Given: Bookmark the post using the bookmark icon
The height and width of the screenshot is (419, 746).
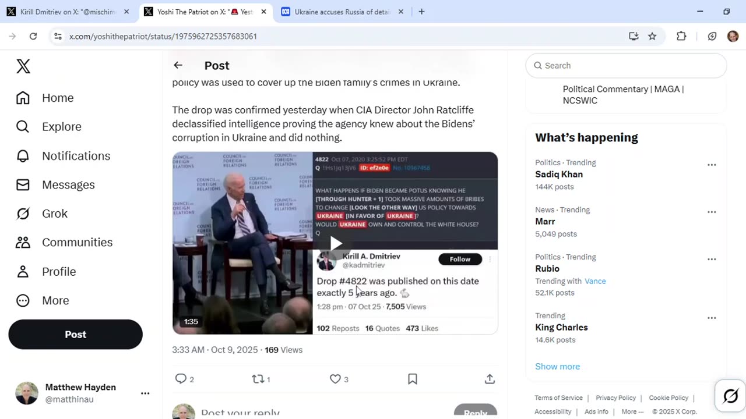Looking at the screenshot, I should (413, 379).
